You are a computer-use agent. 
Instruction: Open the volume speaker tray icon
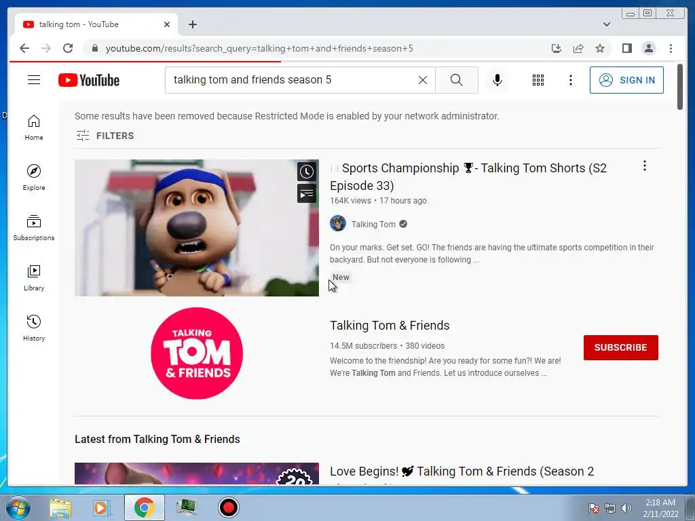coord(626,507)
